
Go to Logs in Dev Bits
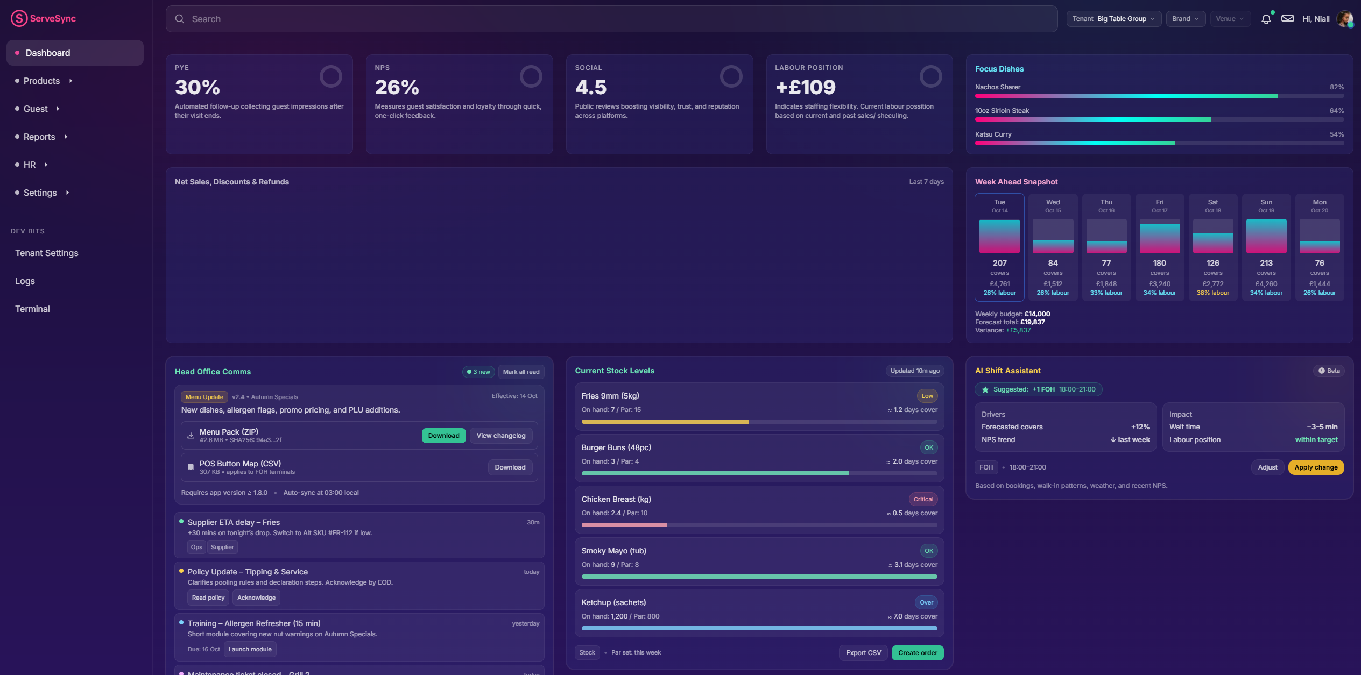pos(25,281)
